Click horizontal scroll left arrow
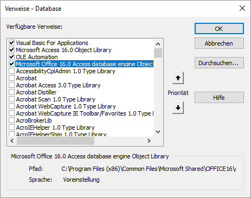The height and width of the screenshot is (198, 251). click(12, 140)
